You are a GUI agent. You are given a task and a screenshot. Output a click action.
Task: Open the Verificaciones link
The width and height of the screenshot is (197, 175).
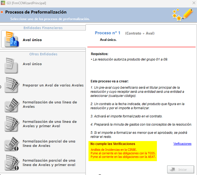(182, 143)
